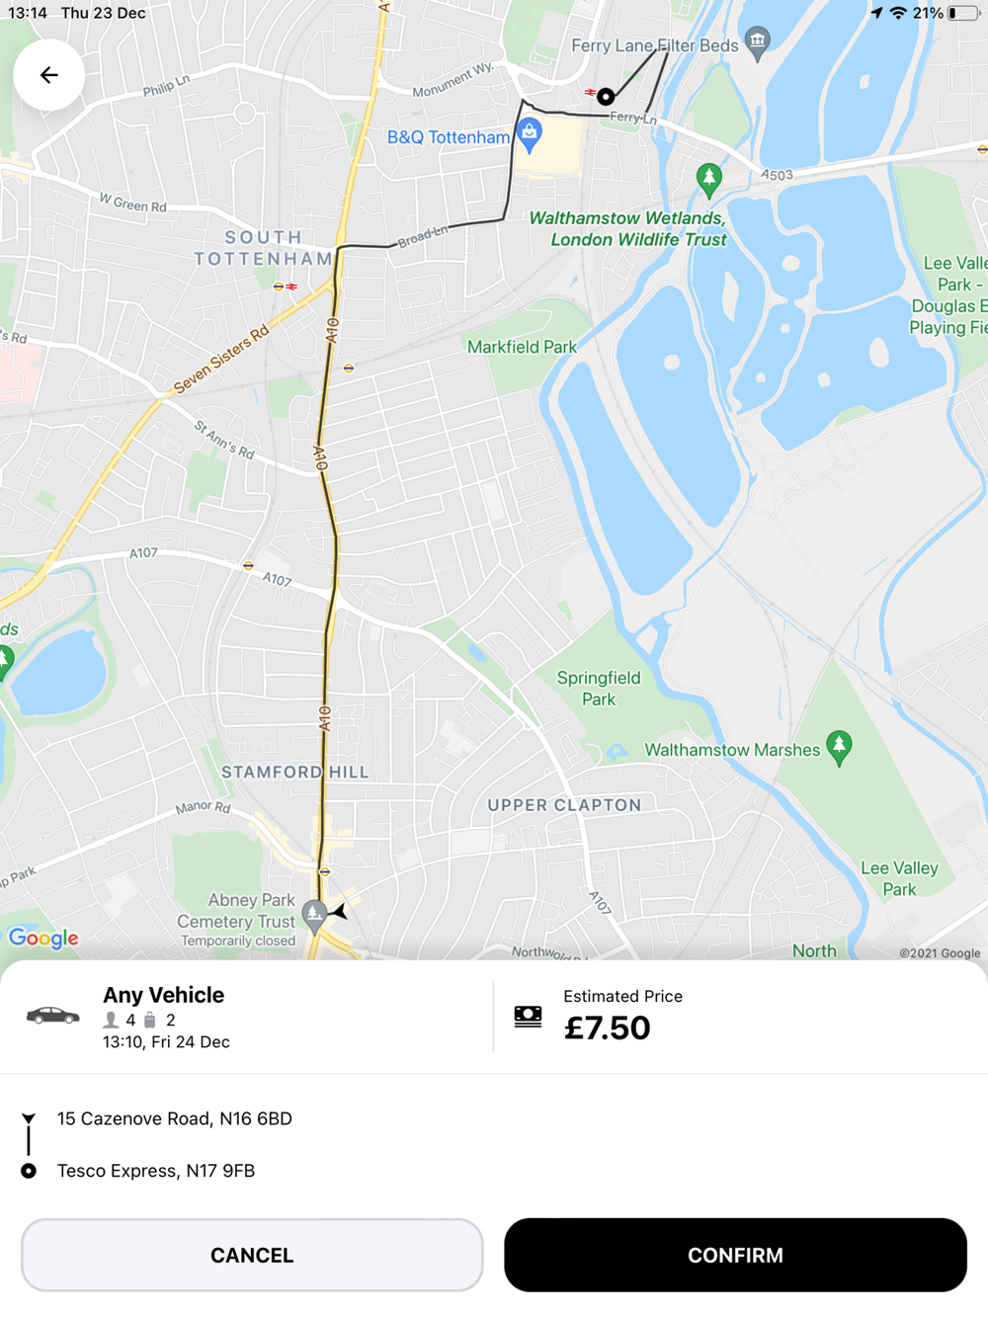Cancel the ride request
Screen dimensions: 988x1318
tap(252, 1255)
